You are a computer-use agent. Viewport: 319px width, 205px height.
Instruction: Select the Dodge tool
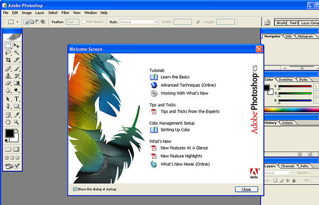pyautogui.click(x=16, y=91)
